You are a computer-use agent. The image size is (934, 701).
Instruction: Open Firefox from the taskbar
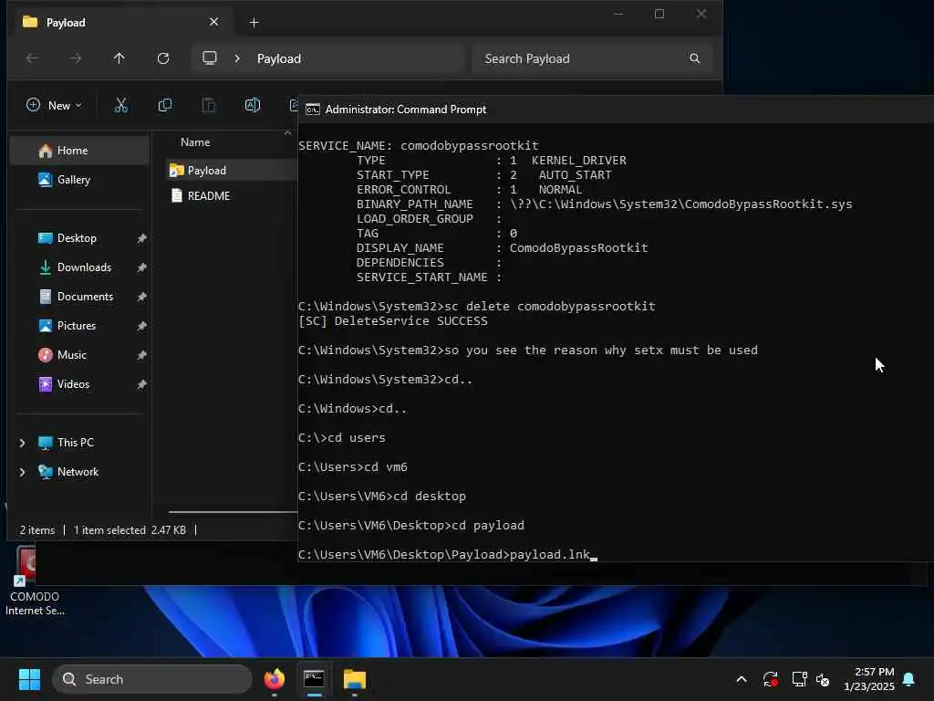tap(274, 679)
